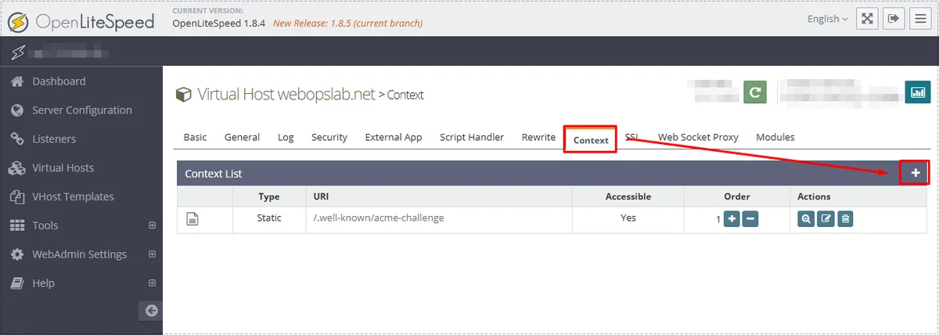Expand the Help sidebar section
This screenshot has width=939, height=335.
click(152, 283)
